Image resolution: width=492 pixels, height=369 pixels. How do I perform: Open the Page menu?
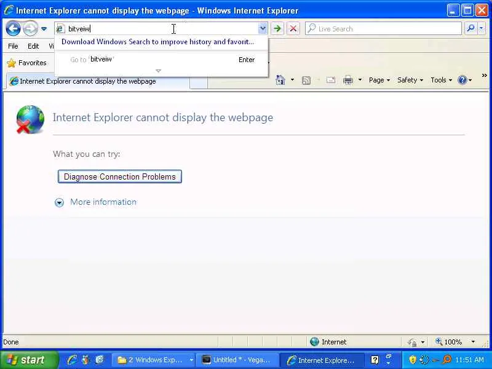coord(379,80)
